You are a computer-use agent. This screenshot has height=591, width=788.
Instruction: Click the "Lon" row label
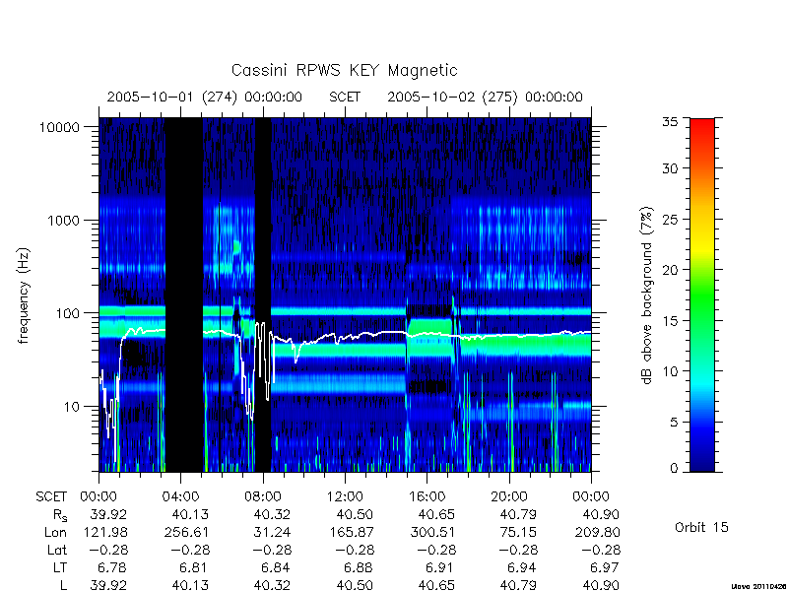(55, 532)
